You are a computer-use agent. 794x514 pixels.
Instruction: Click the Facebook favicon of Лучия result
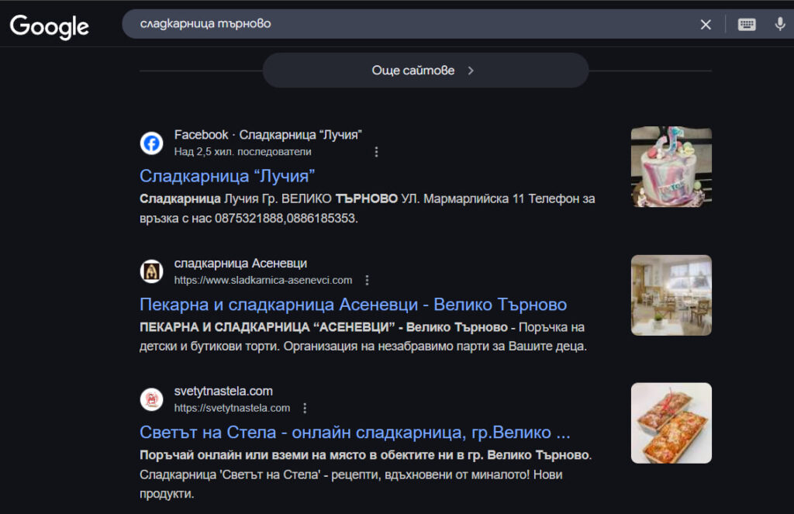pos(151,143)
